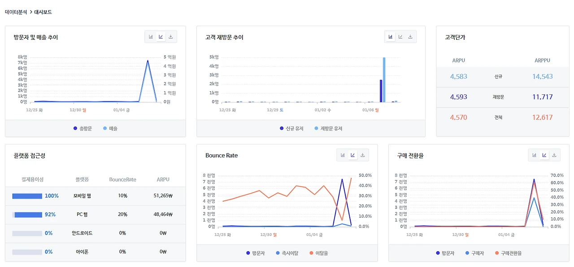The height and width of the screenshot is (267, 574).
Task: Select bar chart icon in 고객 재방문 추이
Action: tap(391, 37)
